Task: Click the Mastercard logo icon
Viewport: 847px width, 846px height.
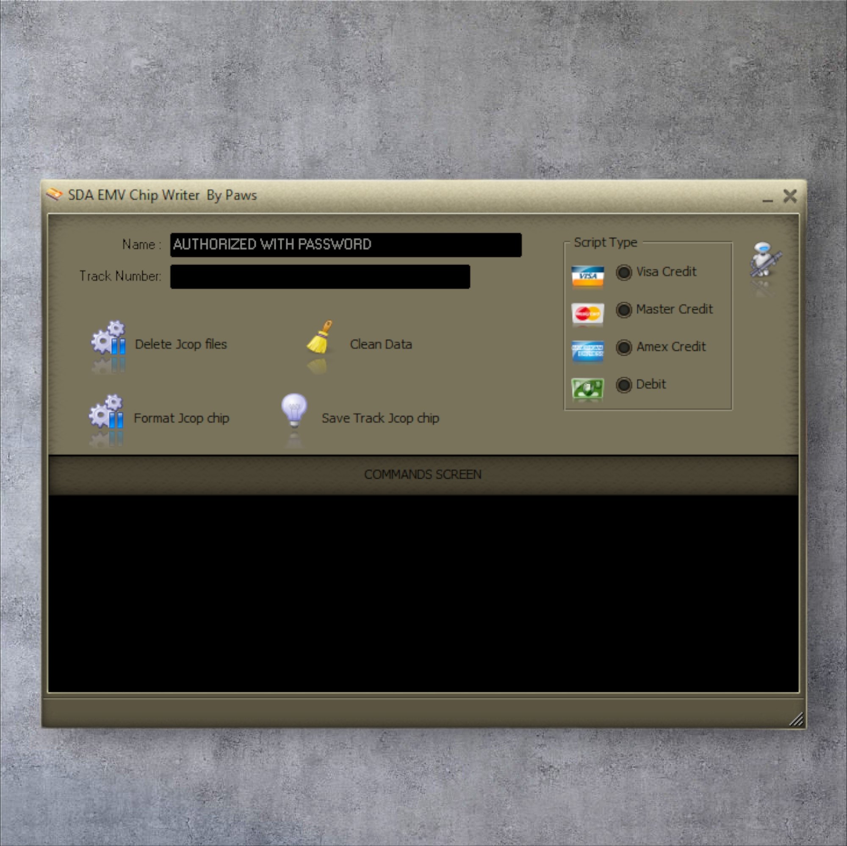Action: pos(587,314)
